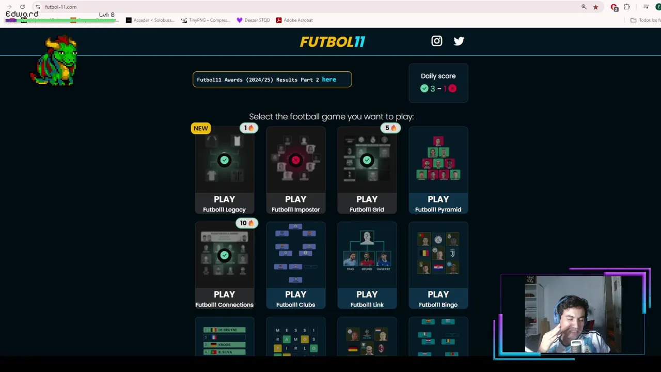The height and width of the screenshot is (372, 661).
Task: Open Deezer STQD bookmark
Action: (253, 20)
